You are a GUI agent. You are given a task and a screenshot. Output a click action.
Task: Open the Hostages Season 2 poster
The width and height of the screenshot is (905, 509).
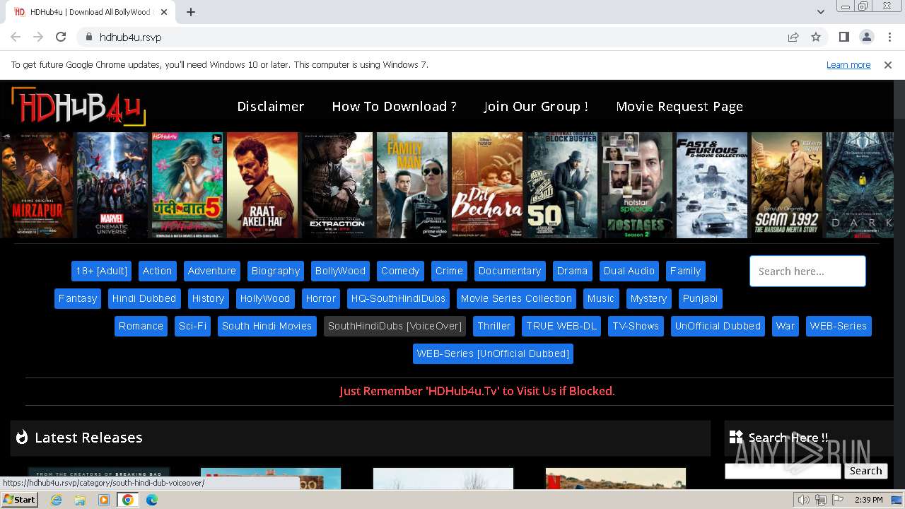coord(636,185)
